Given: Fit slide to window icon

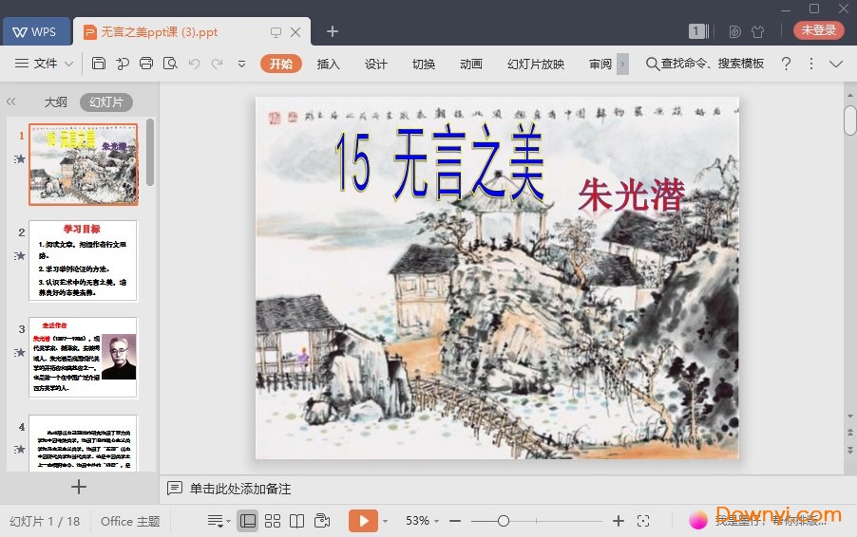Looking at the screenshot, I should coord(643,521).
